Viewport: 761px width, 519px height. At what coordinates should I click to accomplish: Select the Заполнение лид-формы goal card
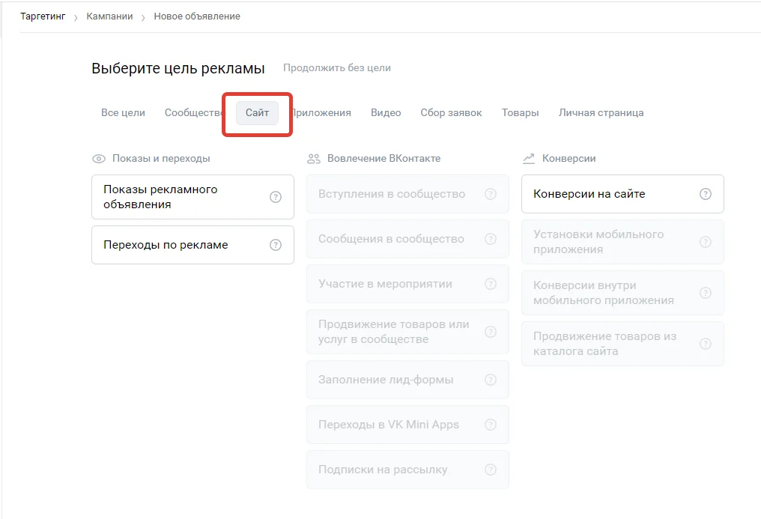click(407, 380)
